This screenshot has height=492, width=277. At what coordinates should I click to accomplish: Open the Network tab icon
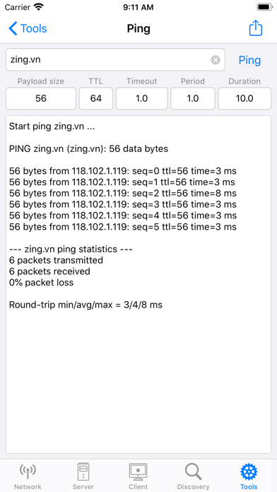[28, 471]
